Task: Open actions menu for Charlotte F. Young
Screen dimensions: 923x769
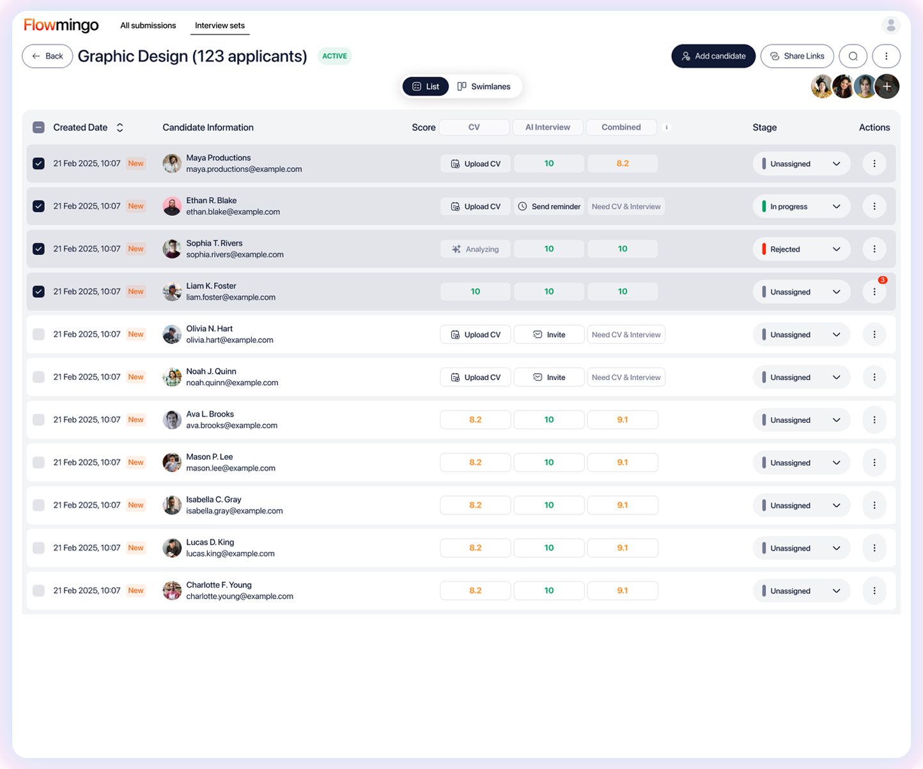Action: [x=874, y=591]
